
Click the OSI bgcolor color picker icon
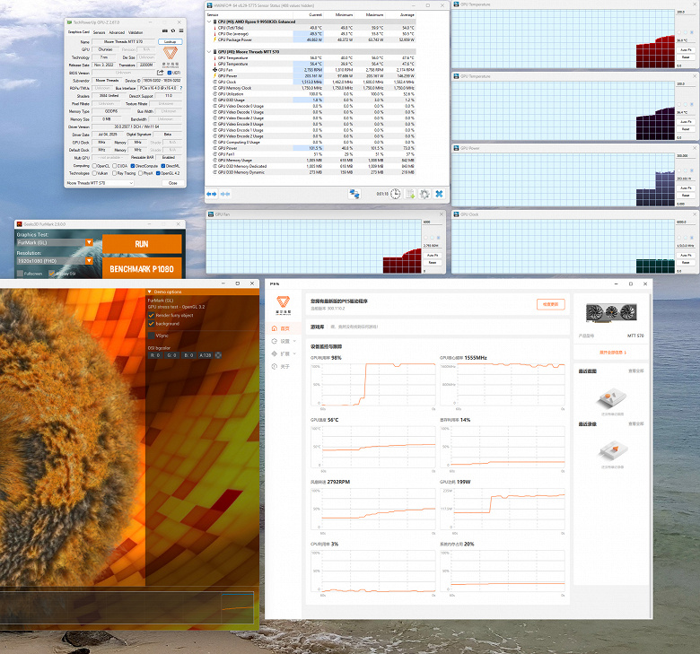click(x=218, y=355)
